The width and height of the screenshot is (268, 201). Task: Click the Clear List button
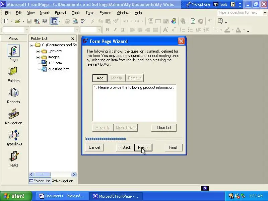point(164,128)
